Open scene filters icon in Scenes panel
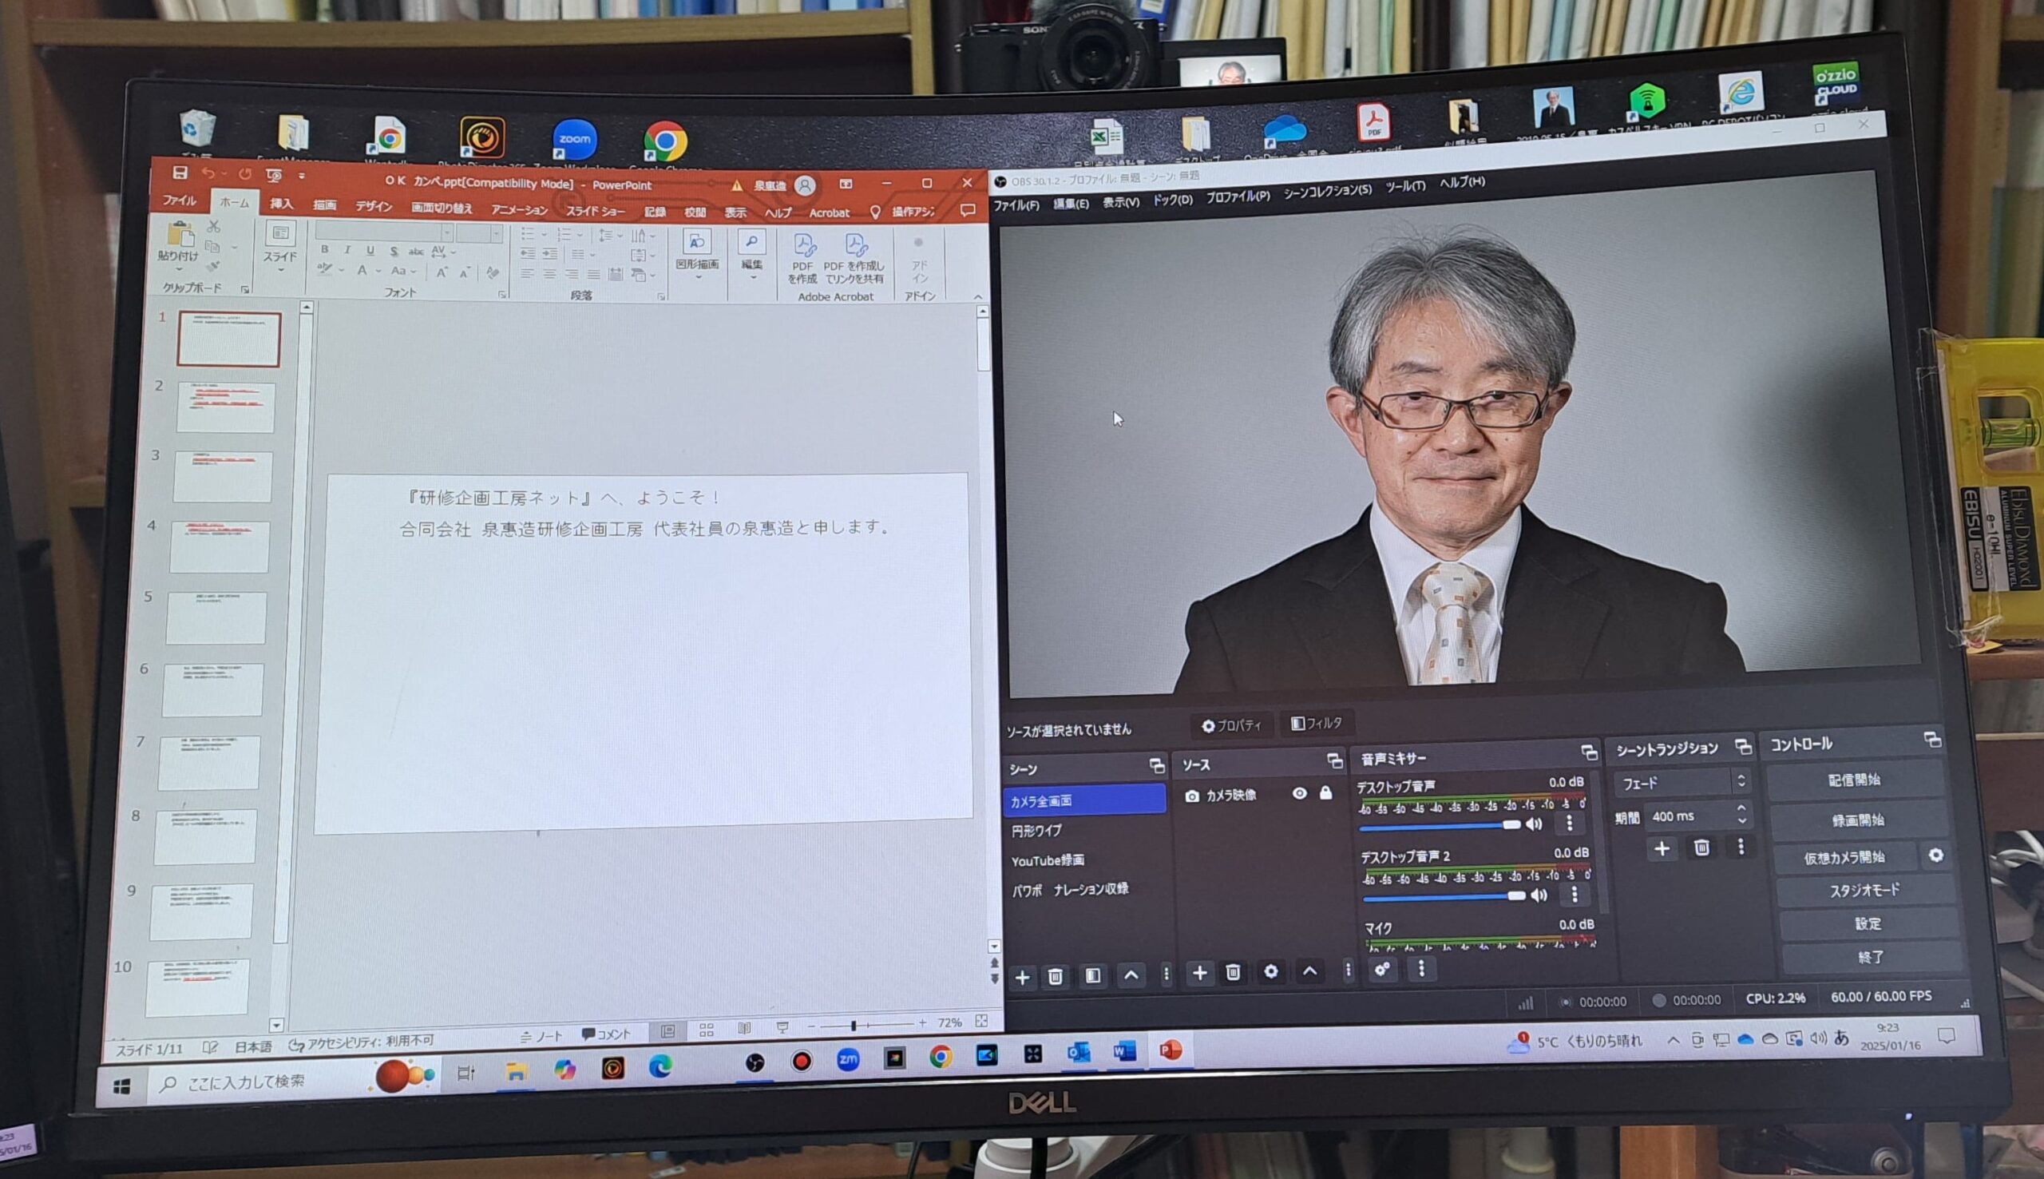The image size is (2044, 1179). pyautogui.click(x=1092, y=976)
